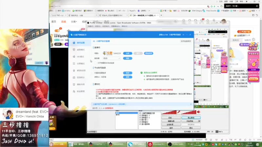This screenshot has width=262, height=147.
Task: Open the address bar dropdown arrow
Action: coord(218,6)
